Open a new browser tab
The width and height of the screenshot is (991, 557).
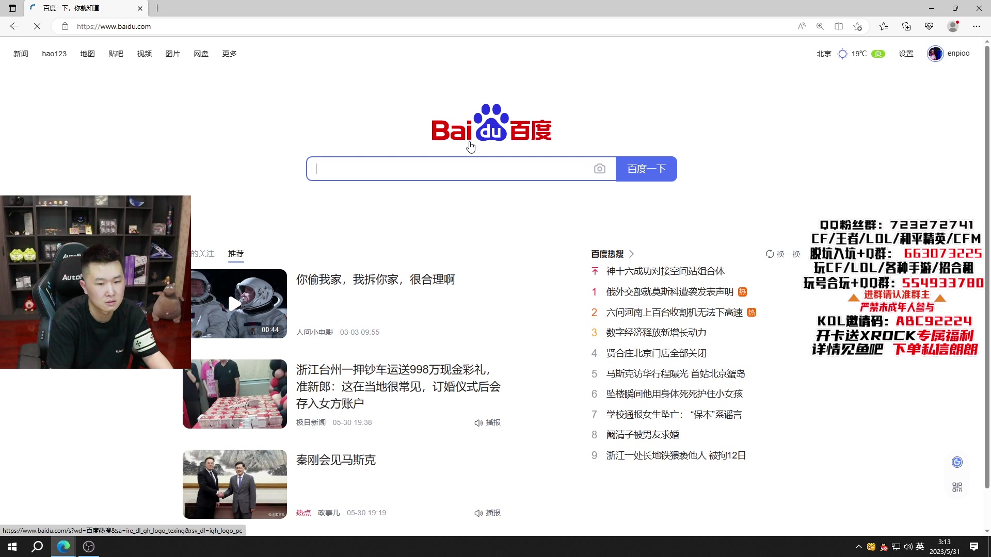coord(157,8)
